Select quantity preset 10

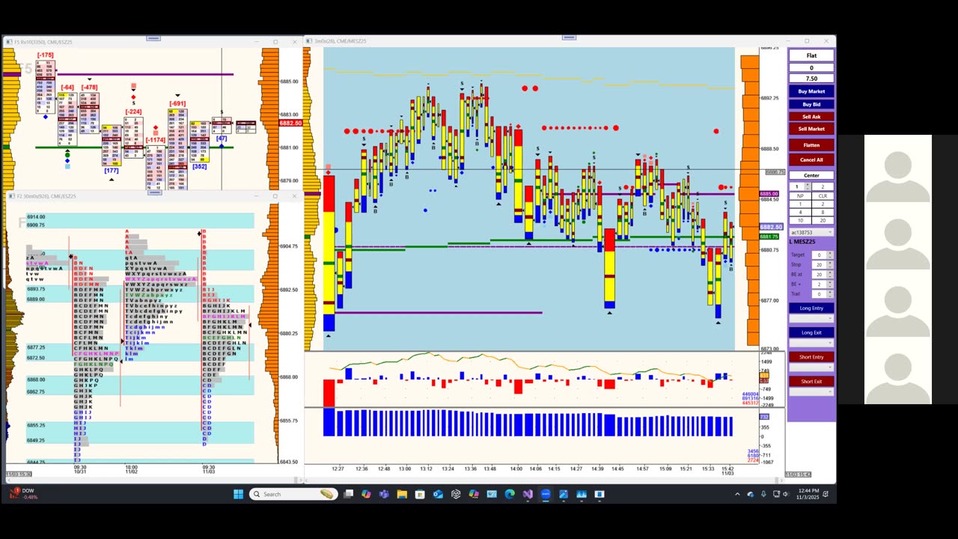(800, 220)
